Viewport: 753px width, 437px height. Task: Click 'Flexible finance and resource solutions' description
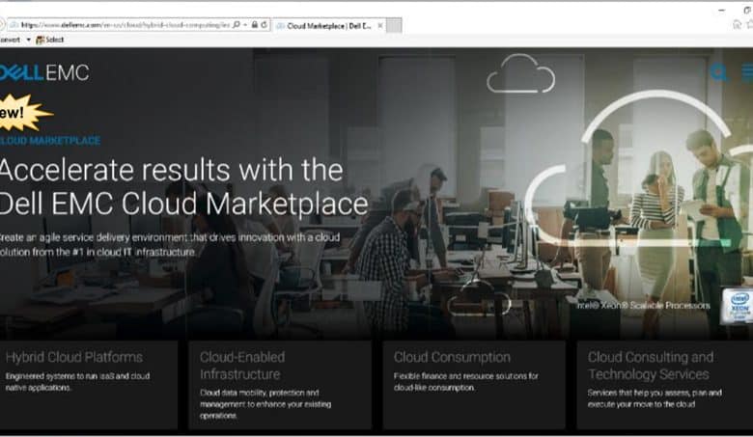tap(466, 382)
